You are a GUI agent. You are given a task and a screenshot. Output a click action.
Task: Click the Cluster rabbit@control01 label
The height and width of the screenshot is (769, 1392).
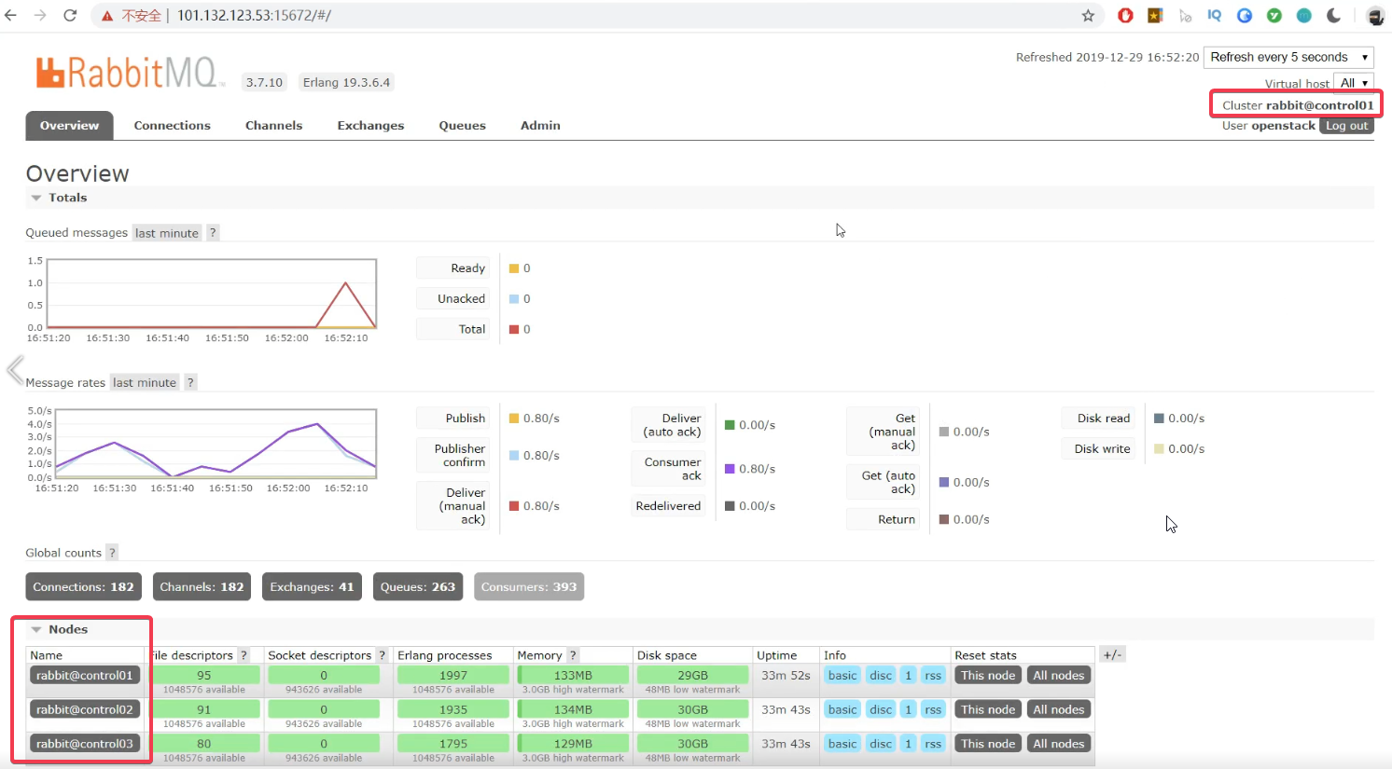[x=1298, y=105]
